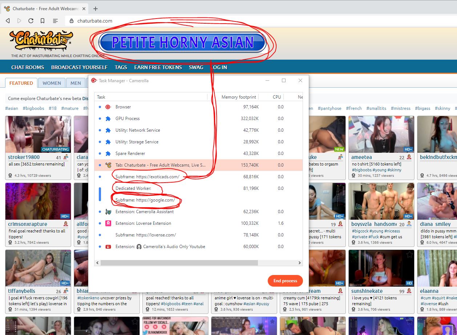Click the lock icon in the address bar
Viewport: 457px width, 335px height.
pyautogui.click(x=72, y=21)
